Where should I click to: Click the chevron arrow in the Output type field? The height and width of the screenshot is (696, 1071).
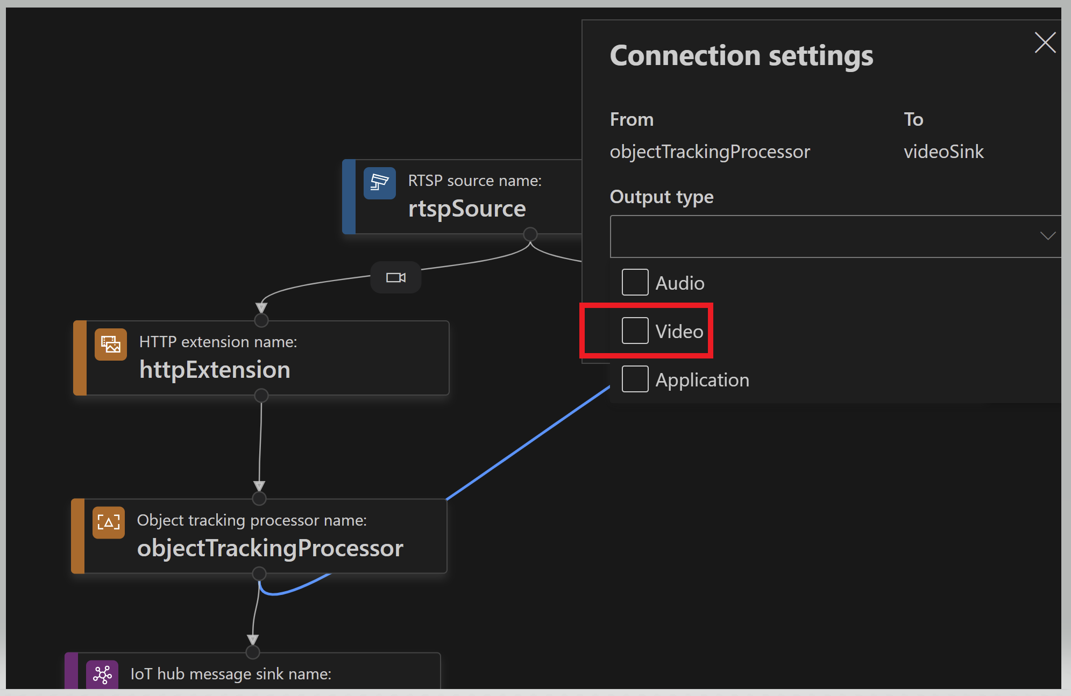1047,236
